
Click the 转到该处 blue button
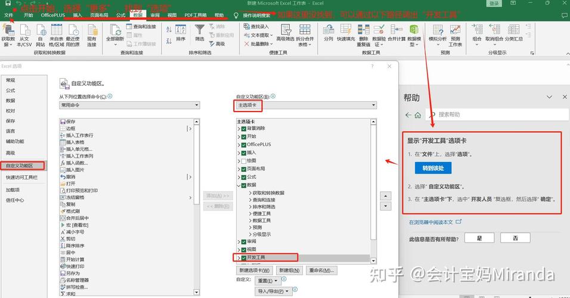tap(433, 168)
